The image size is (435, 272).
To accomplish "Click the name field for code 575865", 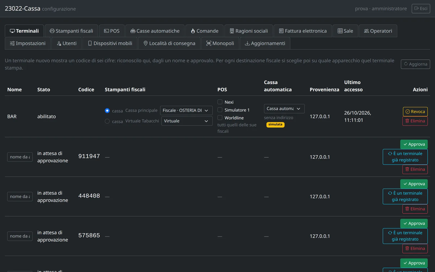I will (x=20, y=236).
